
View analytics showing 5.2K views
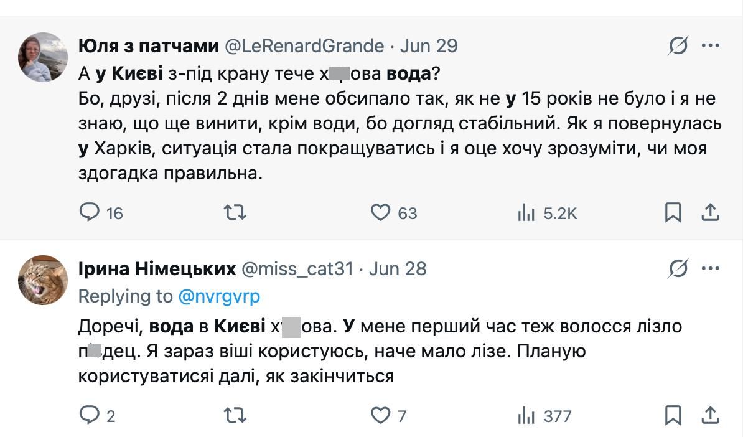pyautogui.click(x=526, y=214)
